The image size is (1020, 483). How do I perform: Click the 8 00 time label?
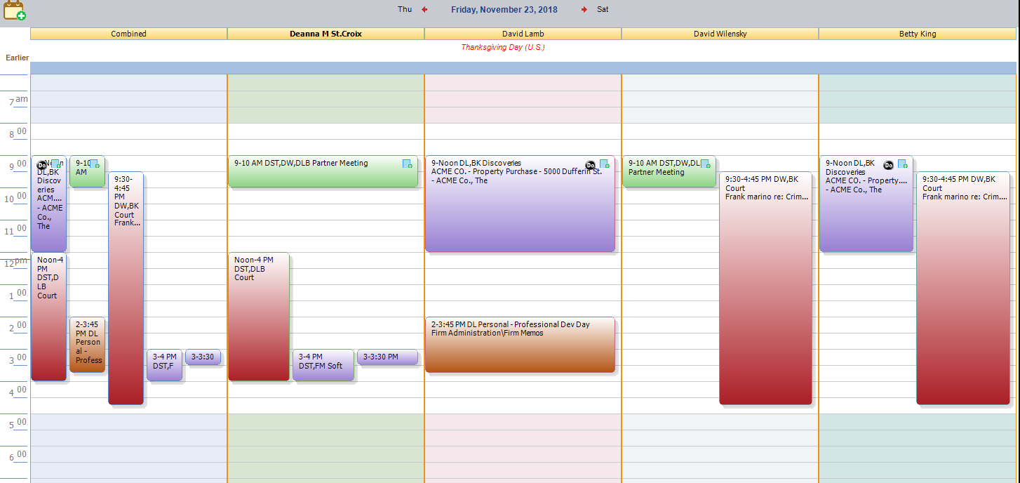[x=19, y=133]
